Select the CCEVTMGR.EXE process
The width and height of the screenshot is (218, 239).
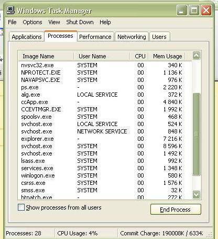(x=105, y=109)
